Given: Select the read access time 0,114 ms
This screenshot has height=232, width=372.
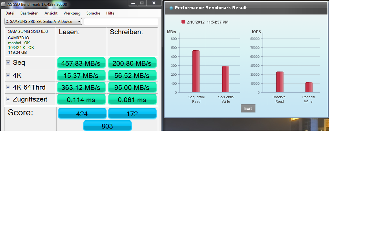Looking at the screenshot, I should pos(81,100).
